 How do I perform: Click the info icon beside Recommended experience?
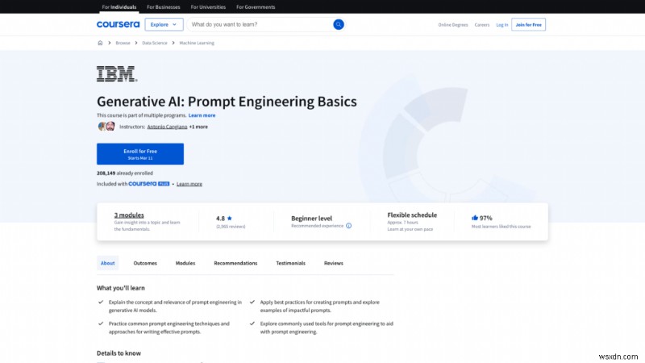349,226
